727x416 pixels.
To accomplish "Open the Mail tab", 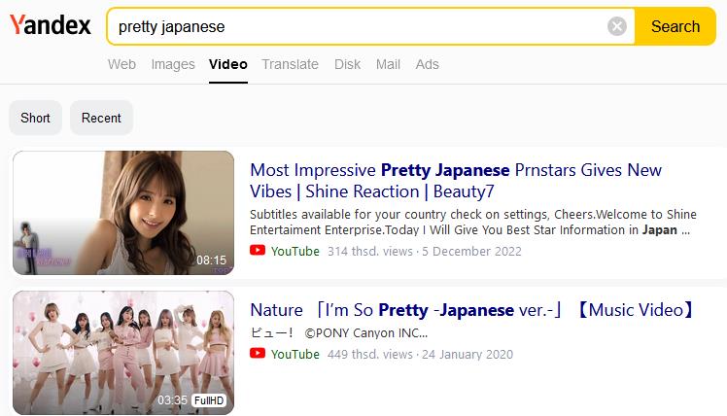I will pyautogui.click(x=388, y=64).
